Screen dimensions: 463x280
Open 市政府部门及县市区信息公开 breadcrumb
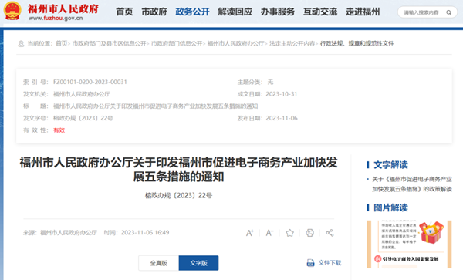click(x=110, y=43)
